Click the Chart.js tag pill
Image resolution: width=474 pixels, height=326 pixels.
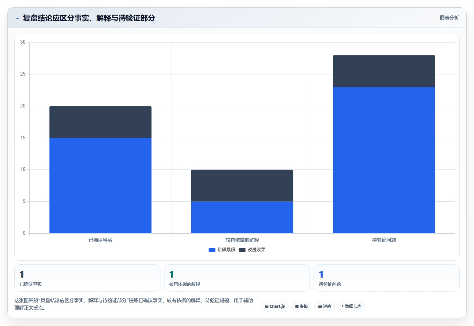click(x=275, y=306)
